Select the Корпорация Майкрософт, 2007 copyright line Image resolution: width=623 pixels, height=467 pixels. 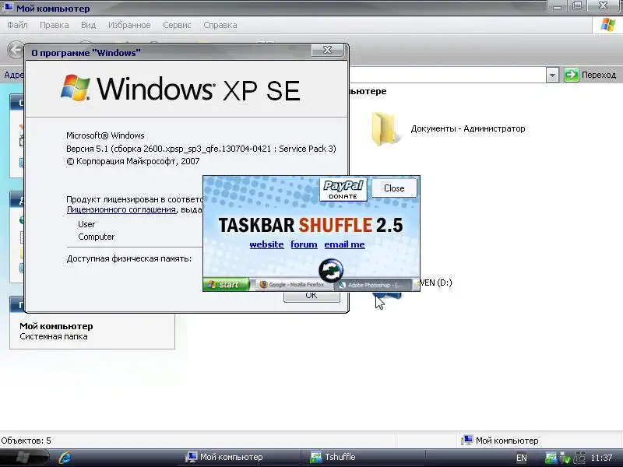tap(133, 161)
